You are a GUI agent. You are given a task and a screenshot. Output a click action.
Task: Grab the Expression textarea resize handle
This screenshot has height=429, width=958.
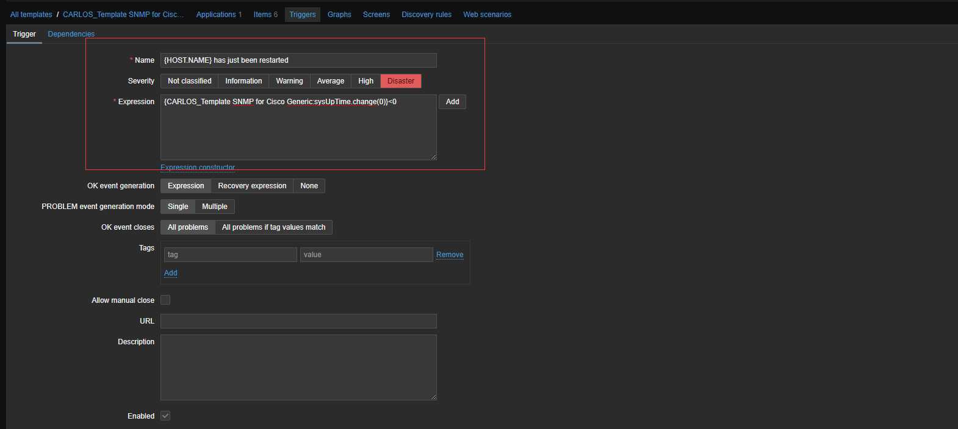point(433,157)
